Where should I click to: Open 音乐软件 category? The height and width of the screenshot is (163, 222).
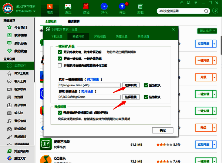[x=17, y=121]
